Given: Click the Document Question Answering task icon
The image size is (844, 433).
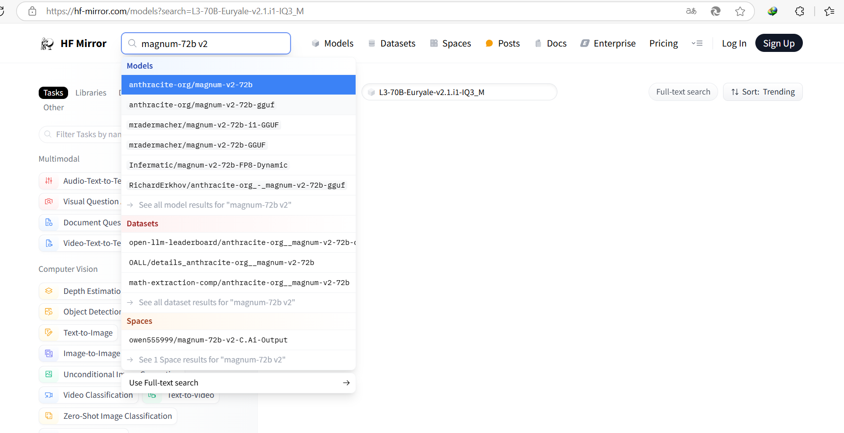Looking at the screenshot, I should pyautogui.click(x=49, y=222).
